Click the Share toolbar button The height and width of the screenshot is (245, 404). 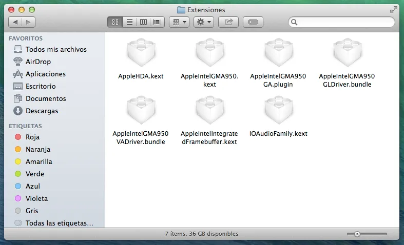pyautogui.click(x=228, y=22)
